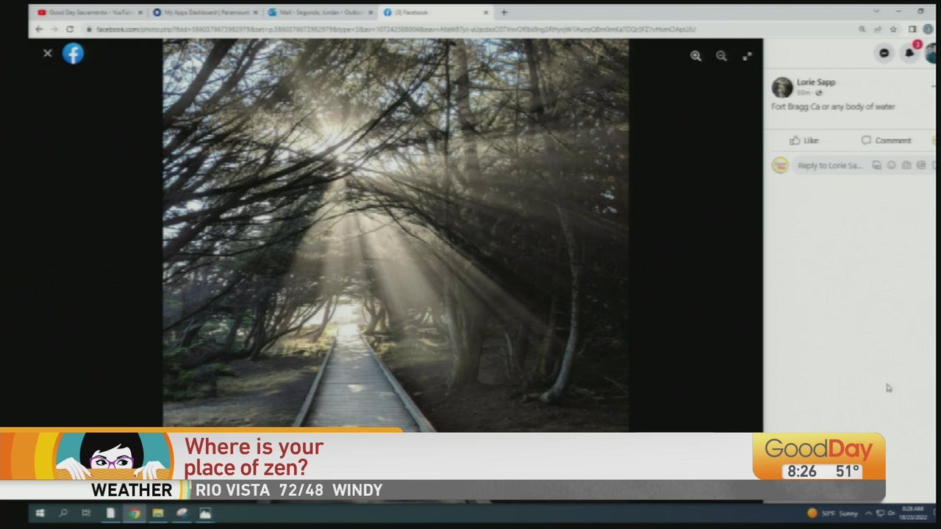Reload the current page
This screenshot has width=941, height=529.
pos(70,29)
